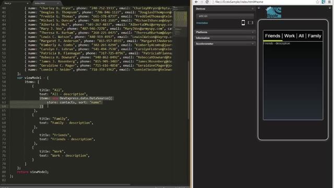Click the 'Patricia B. Flannagan' contact line

(x=98, y=53)
